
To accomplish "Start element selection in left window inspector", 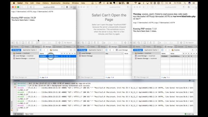I will point(59,43).
